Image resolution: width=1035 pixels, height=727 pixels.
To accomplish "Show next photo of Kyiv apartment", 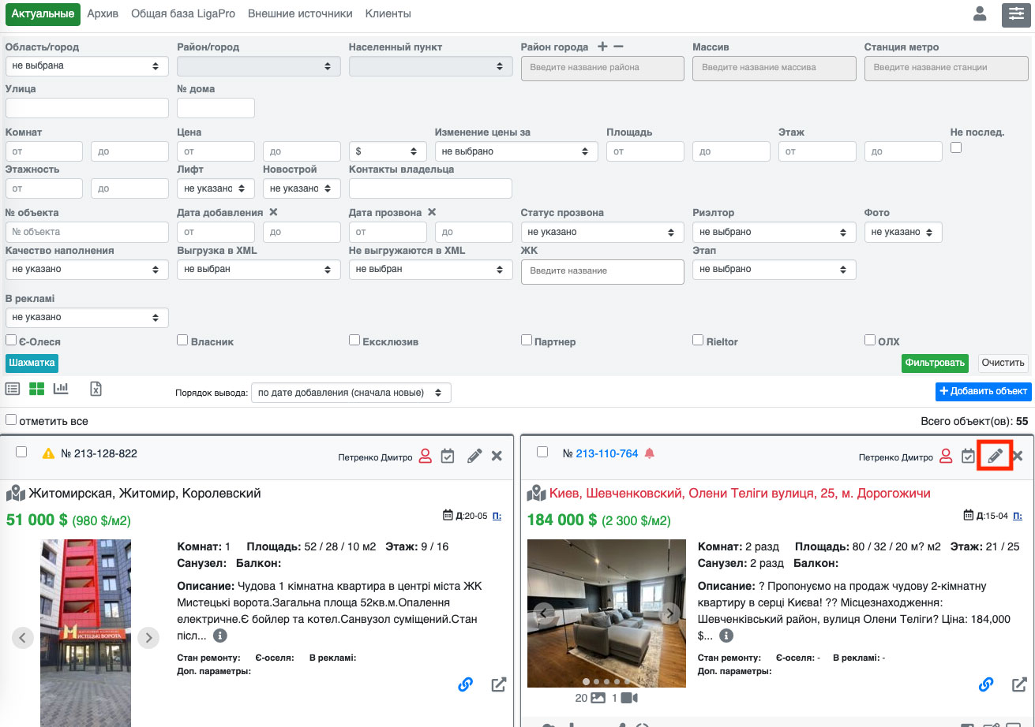I will pos(669,613).
